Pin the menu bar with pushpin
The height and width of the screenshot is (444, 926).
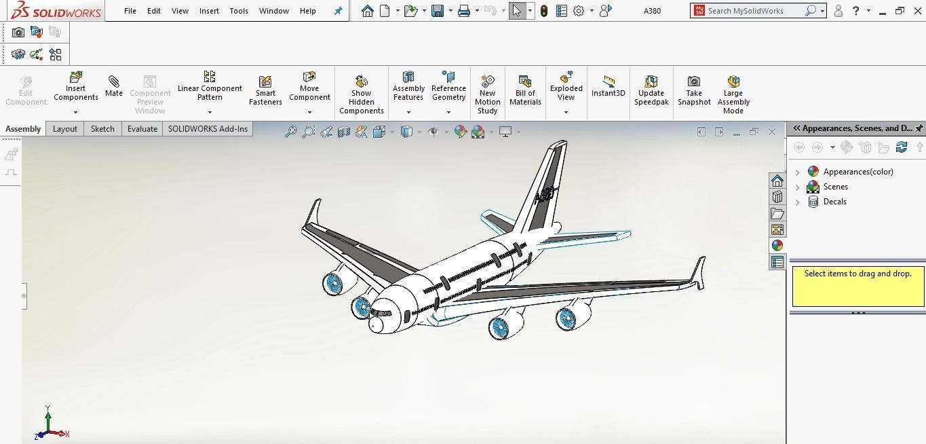pyautogui.click(x=338, y=11)
